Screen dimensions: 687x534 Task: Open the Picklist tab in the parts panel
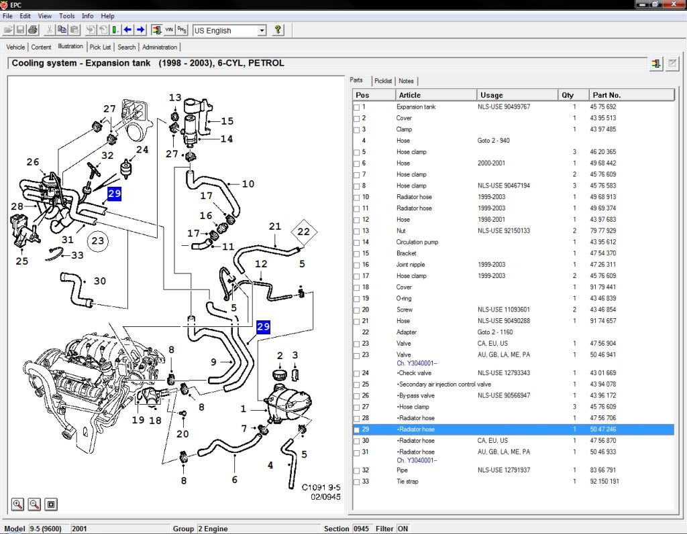tap(383, 81)
